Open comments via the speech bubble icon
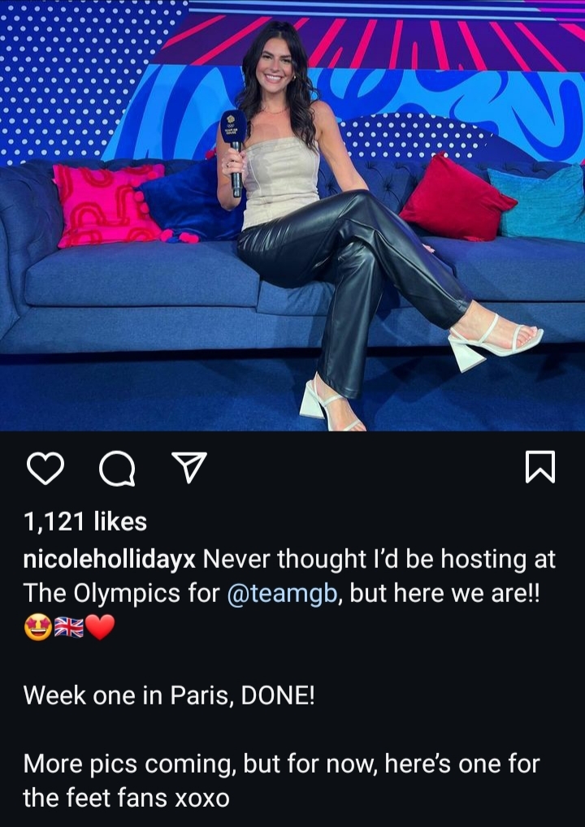The image size is (585, 827). (117, 469)
